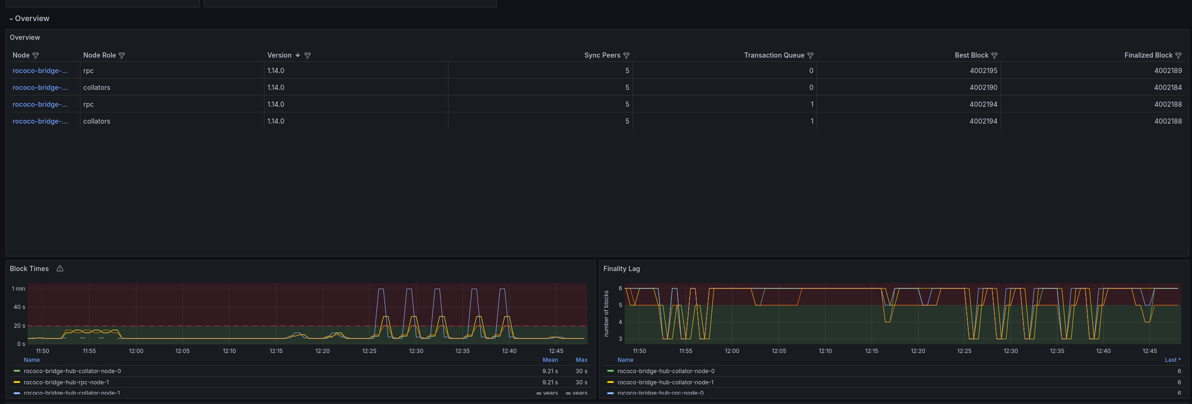Toggle collator-node-0 series in Block Times legend
Viewport: 1192px width, 404px height.
[x=72, y=371]
